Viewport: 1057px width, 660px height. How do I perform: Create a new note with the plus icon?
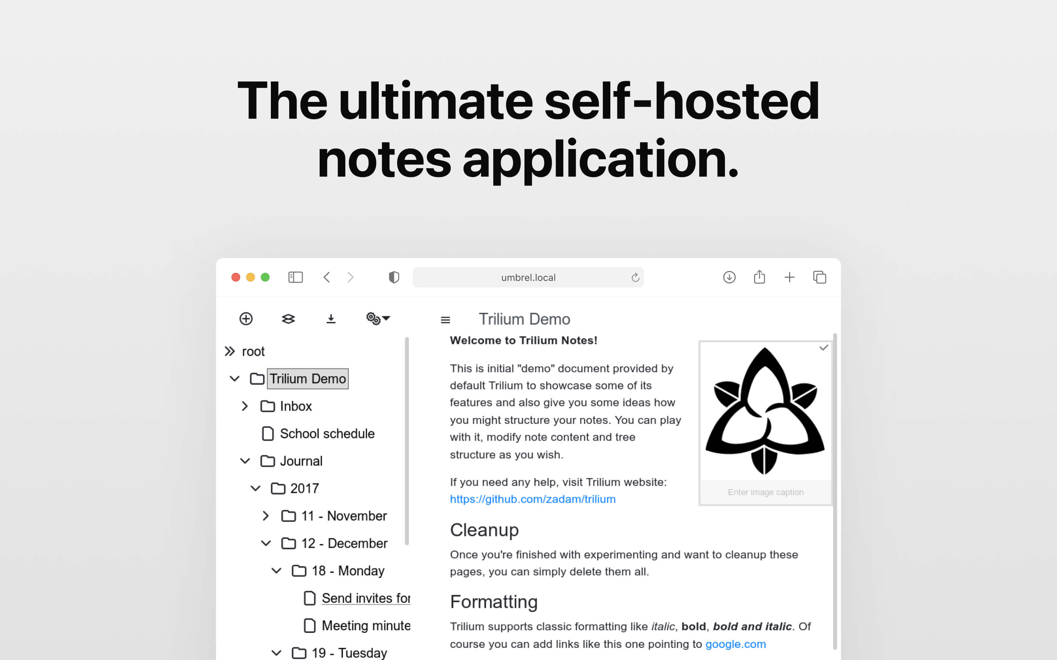tap(246, 318)
